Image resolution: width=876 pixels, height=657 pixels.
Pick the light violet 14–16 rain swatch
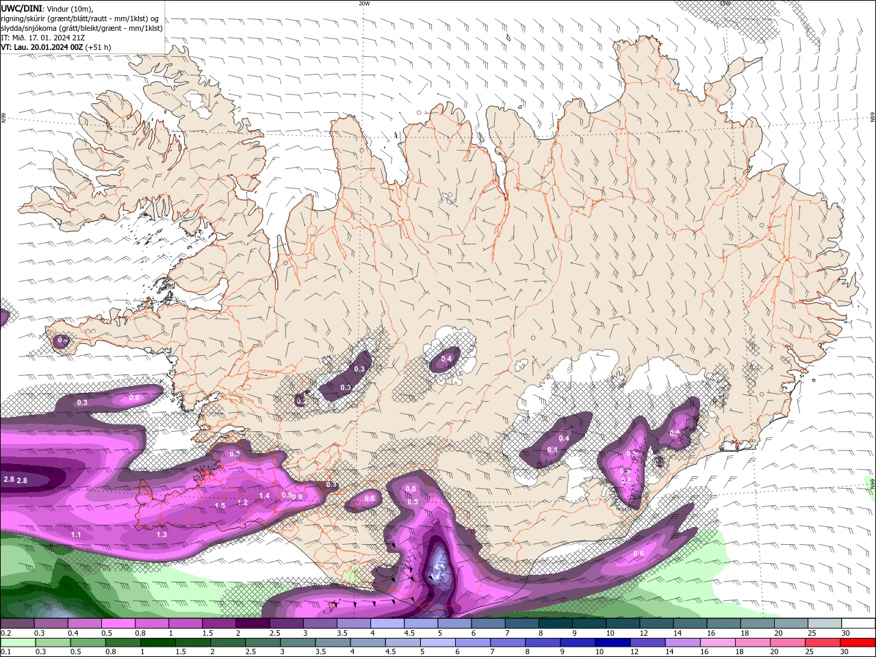682,643
